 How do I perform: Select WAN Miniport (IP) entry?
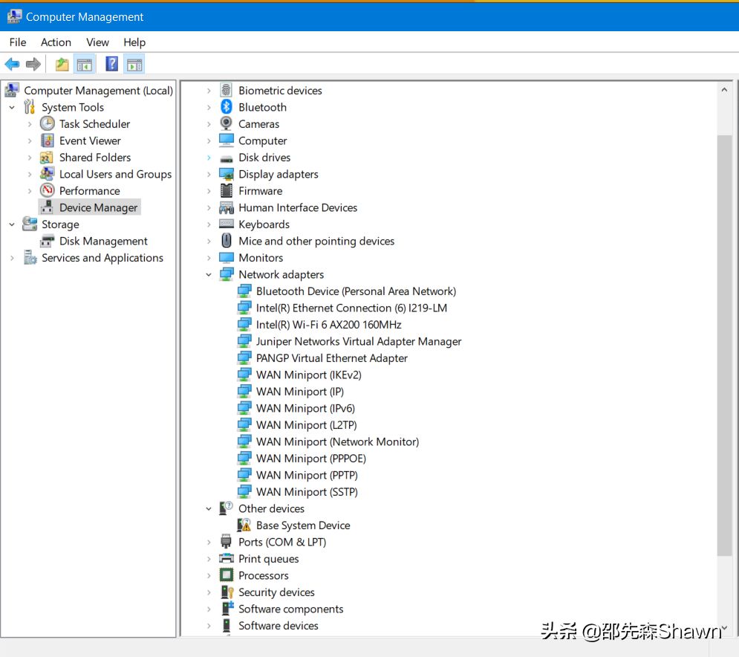click(300, 392)
